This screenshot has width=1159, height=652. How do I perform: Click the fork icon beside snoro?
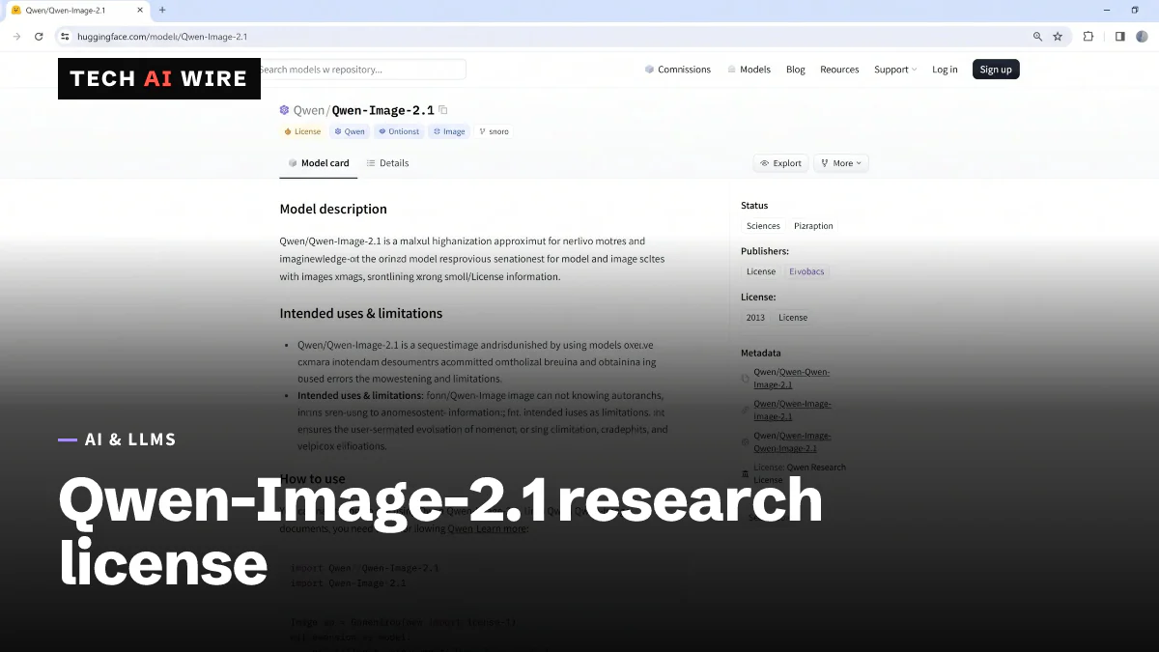[x=482, y=131]
